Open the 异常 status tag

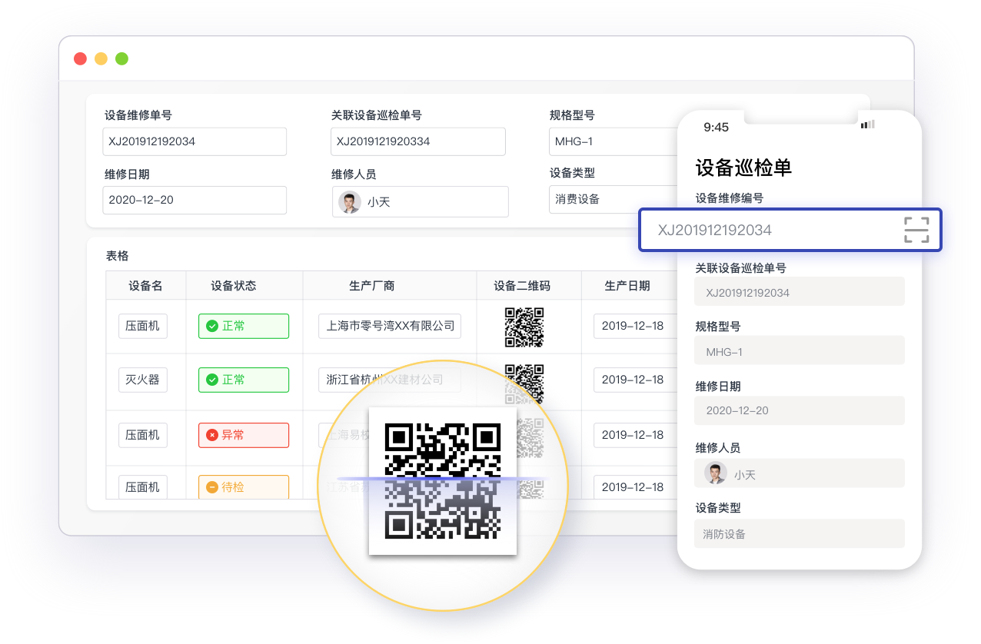[244, 435]
